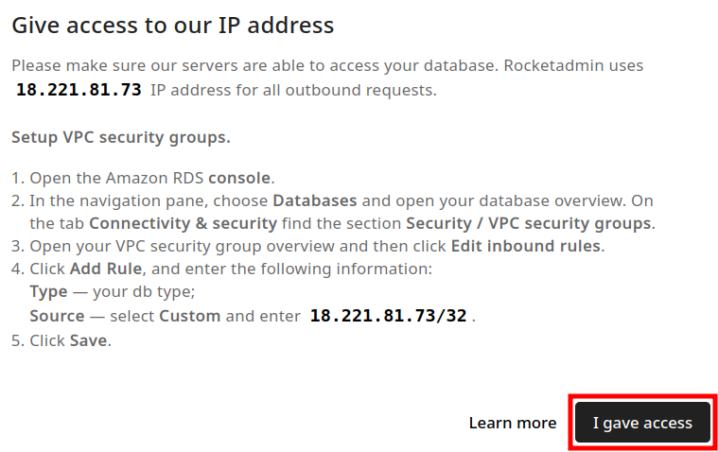This screenshot has height=452, width=718.
Task: Click the bold "Source" field label
Action: (57, 316)
